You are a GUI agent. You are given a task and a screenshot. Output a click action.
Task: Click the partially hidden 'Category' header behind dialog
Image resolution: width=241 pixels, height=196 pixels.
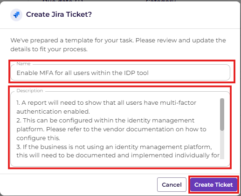tap(161, 1)
